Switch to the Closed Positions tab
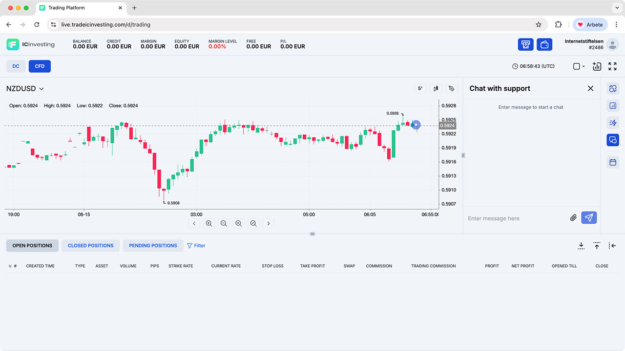625x351 pixels. 90,246
